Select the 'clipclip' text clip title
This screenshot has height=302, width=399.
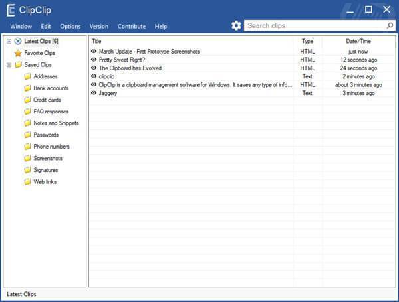point(106,76)
